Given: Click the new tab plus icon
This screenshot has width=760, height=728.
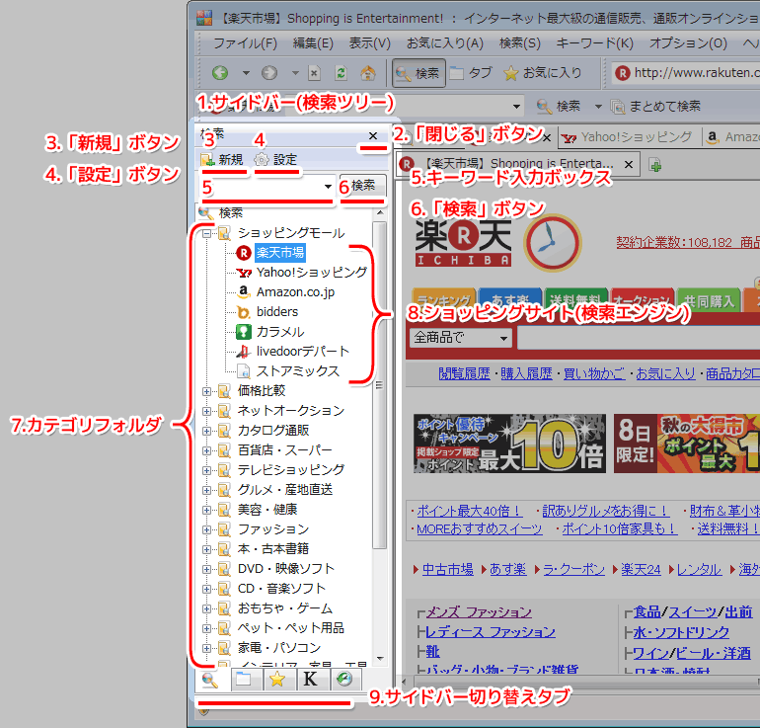Looking at the screenshot, I should (655, 165).
